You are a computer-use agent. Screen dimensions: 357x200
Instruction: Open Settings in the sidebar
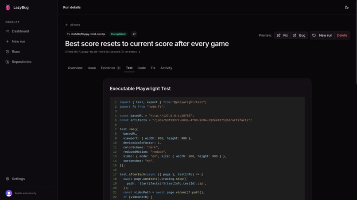point(18,179)
